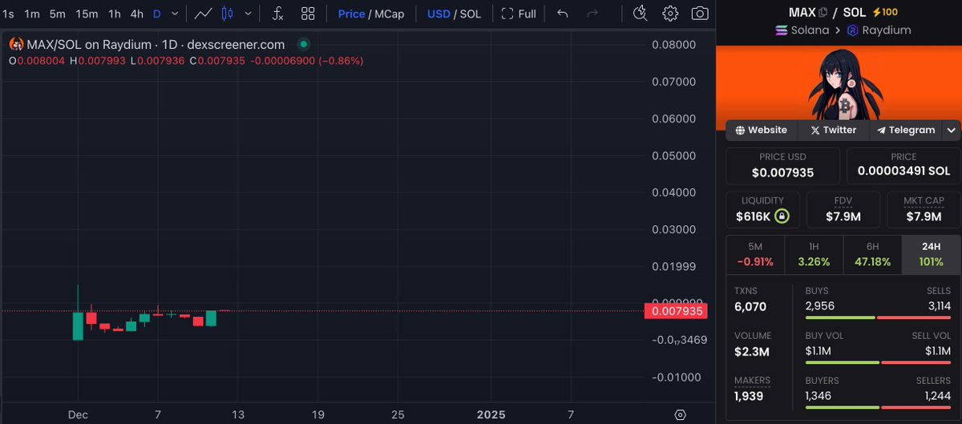Click the Full screen button

[x=519, y=14]
